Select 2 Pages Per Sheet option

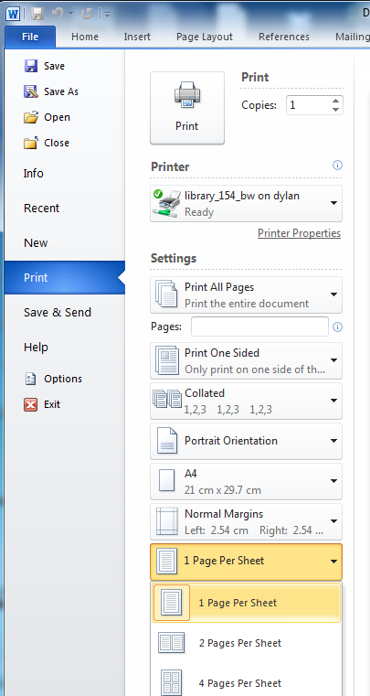pos(247,643)
